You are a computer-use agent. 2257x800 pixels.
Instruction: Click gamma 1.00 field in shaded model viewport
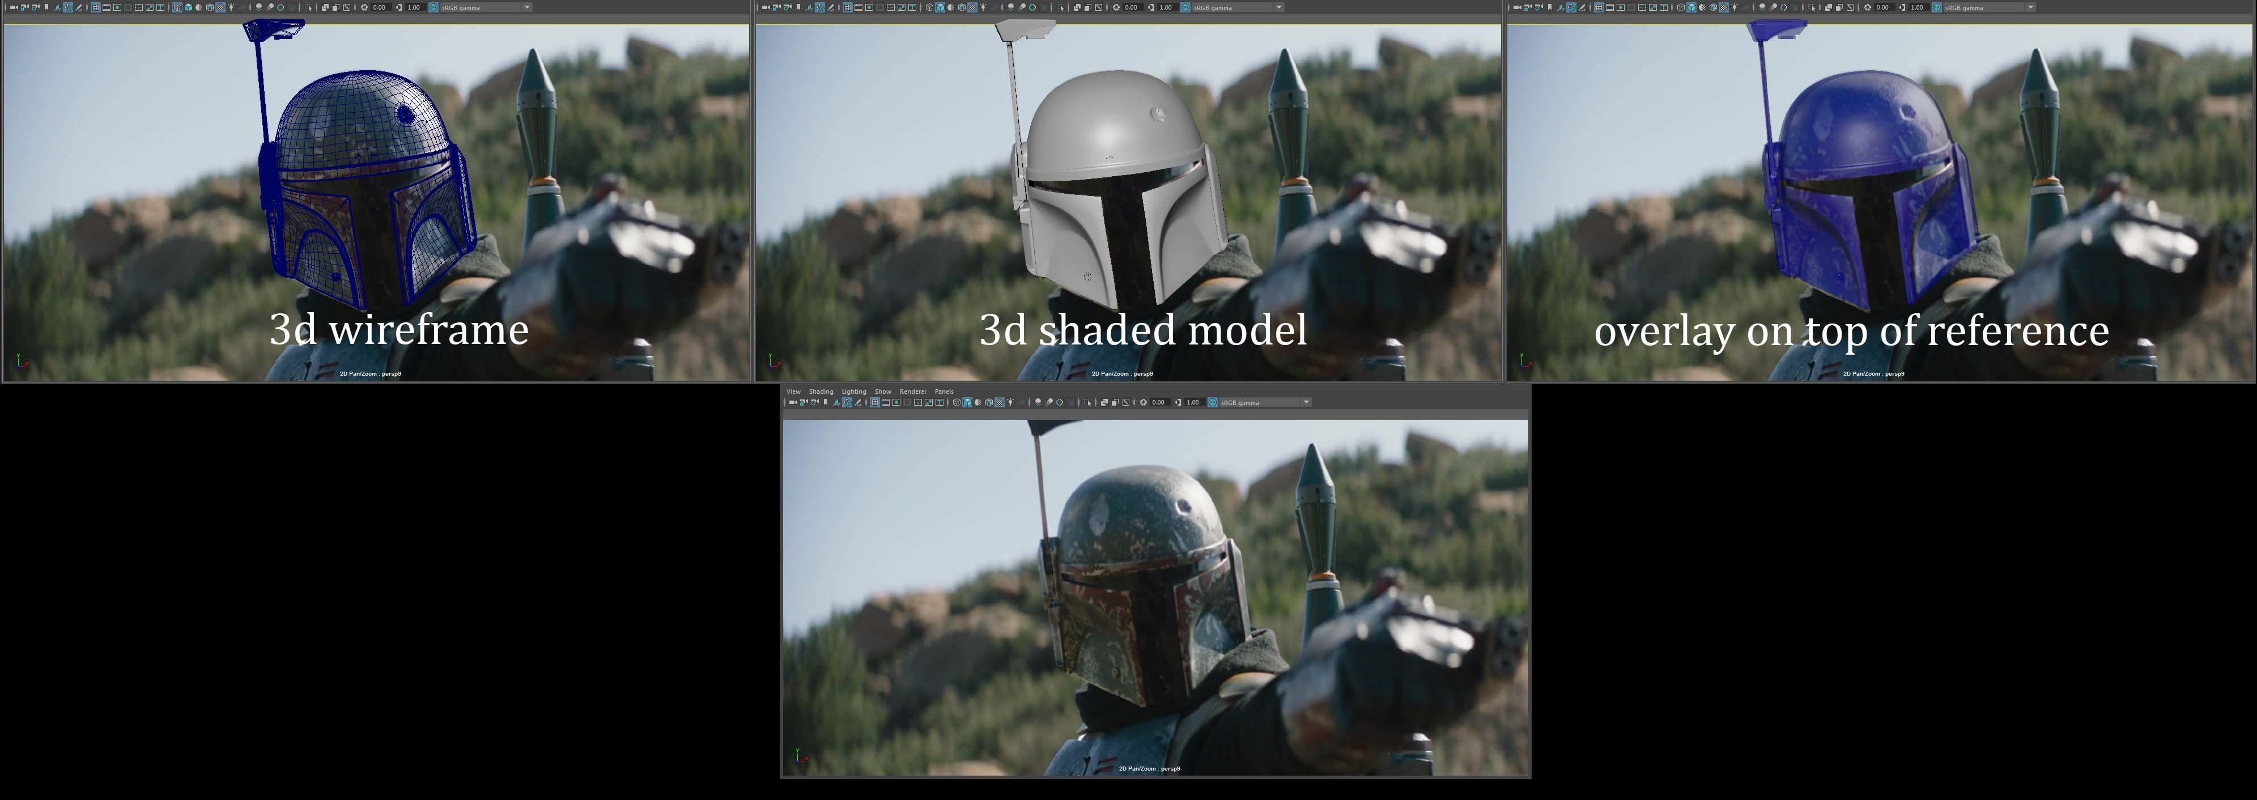click(1168, 7)
